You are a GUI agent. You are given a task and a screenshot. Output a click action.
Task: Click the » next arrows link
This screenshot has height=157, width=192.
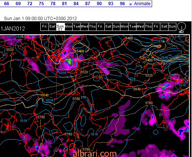(130, 4)
